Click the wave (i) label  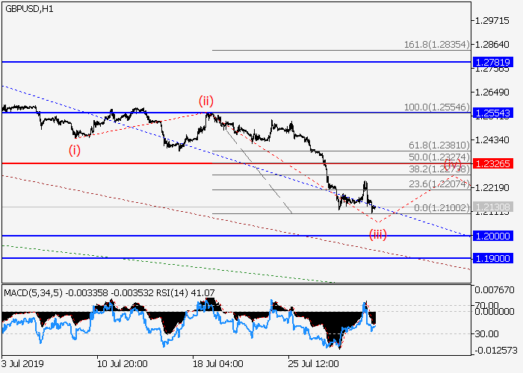coord(75,149)
